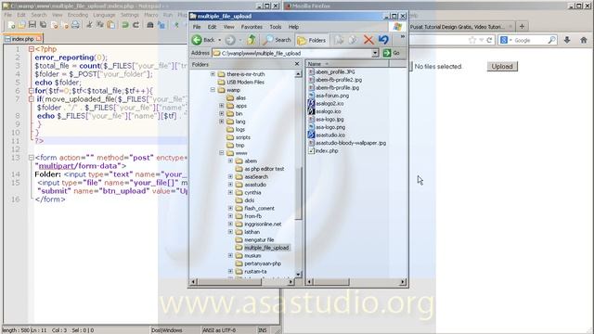Screen dimensions: 594x334
Task: Click Upload button in Firefox page
Action: (x=502, y=66)
